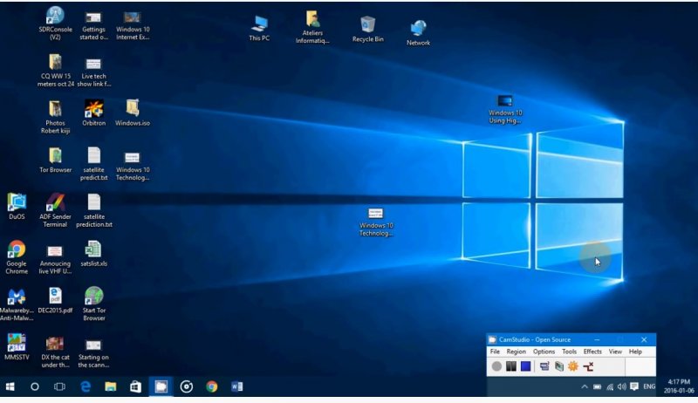Switch the ENG input language indicator

[650, 386]
